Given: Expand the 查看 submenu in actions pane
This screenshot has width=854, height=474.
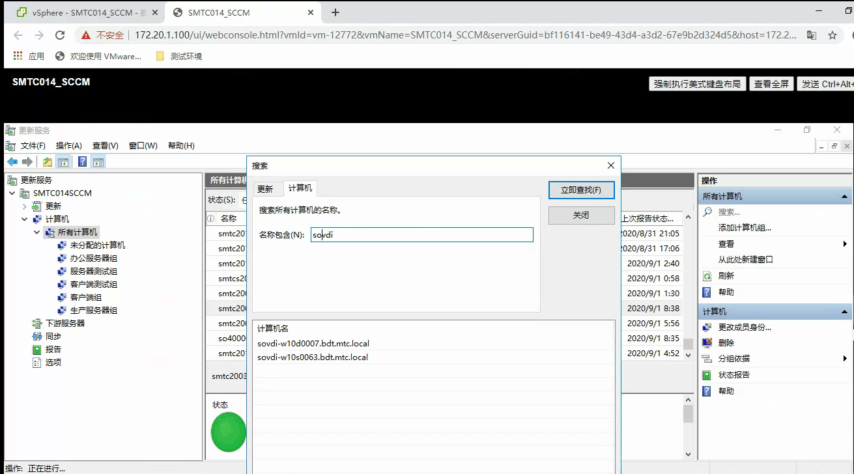Looking at the screenshot, I should tap(845, 244).
